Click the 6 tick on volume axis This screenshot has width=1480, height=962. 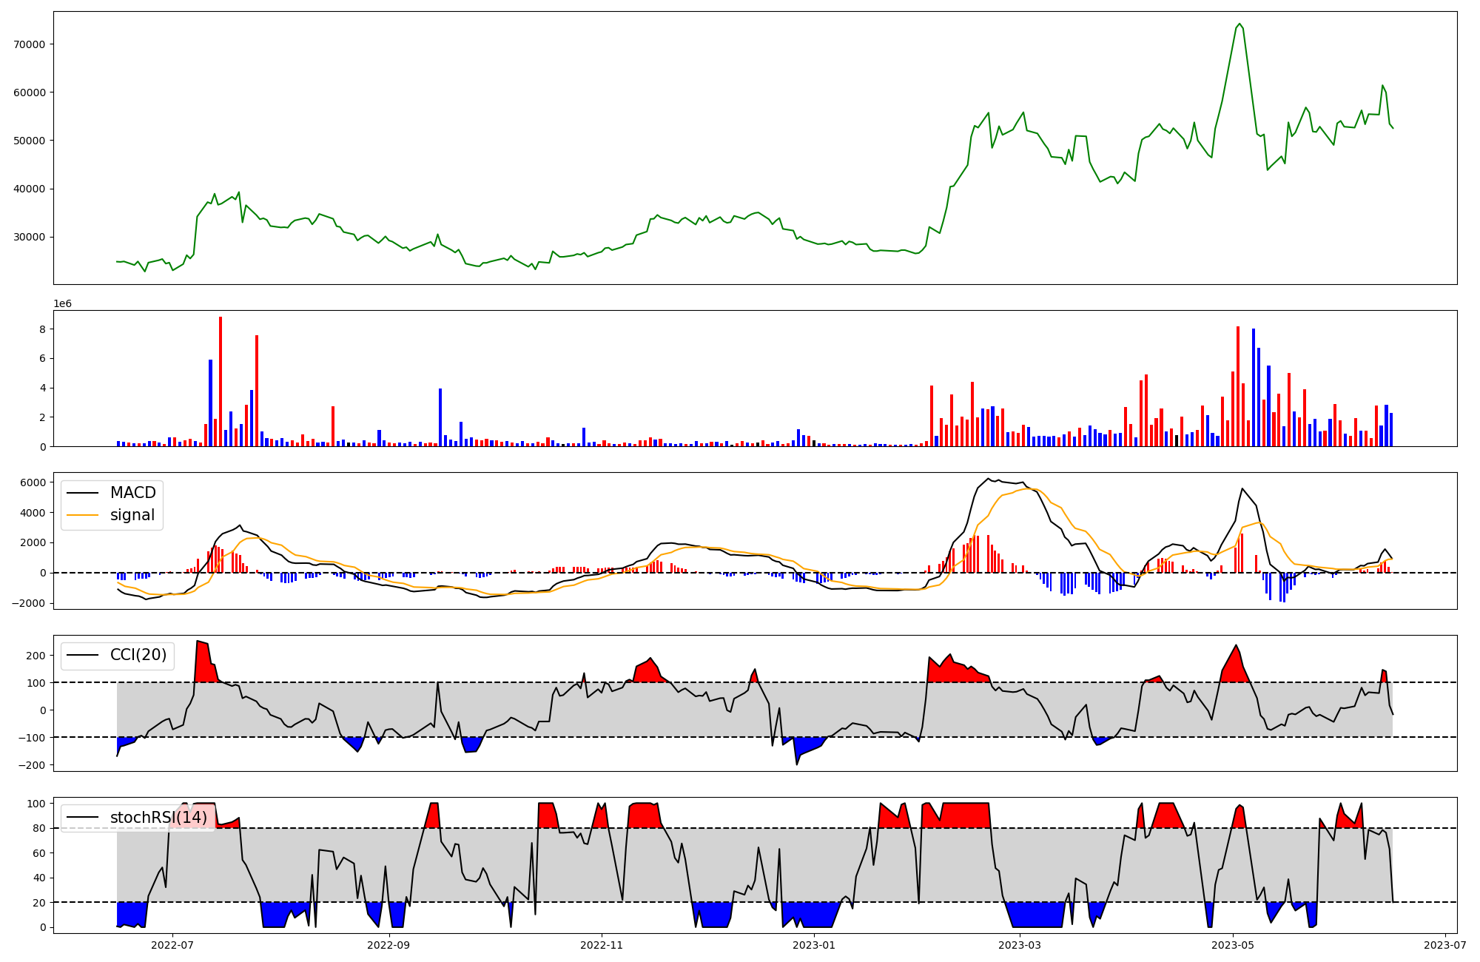[42, 358]
